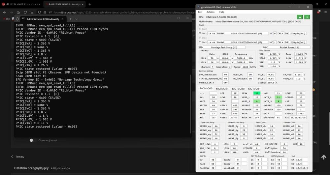Image resolution: width=330 pixels, height=175 pixels.
Task: Open the Actions menu in pyhwinfo
Action: [211, 12]
